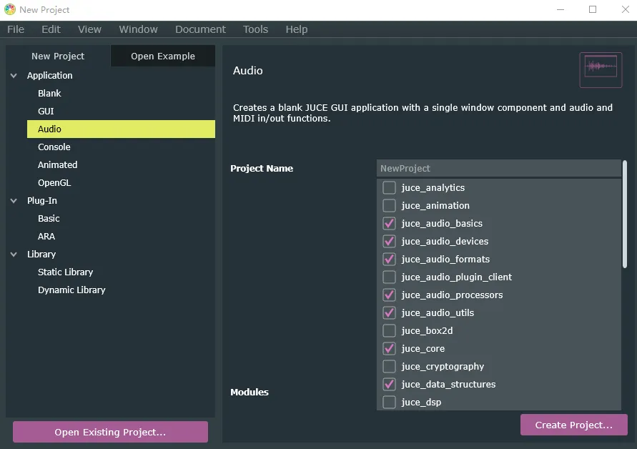Viewport: 637px width, 449px height.
Task: Click the Audio waveform template thumbnail
Action: coord(600,68)
